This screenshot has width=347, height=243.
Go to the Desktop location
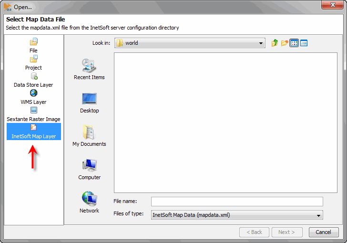click(89, 103)
